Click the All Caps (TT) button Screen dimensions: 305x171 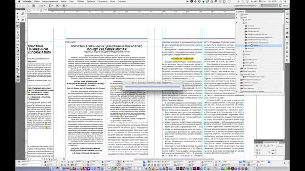pyautogui.click(x=62, y=161)
